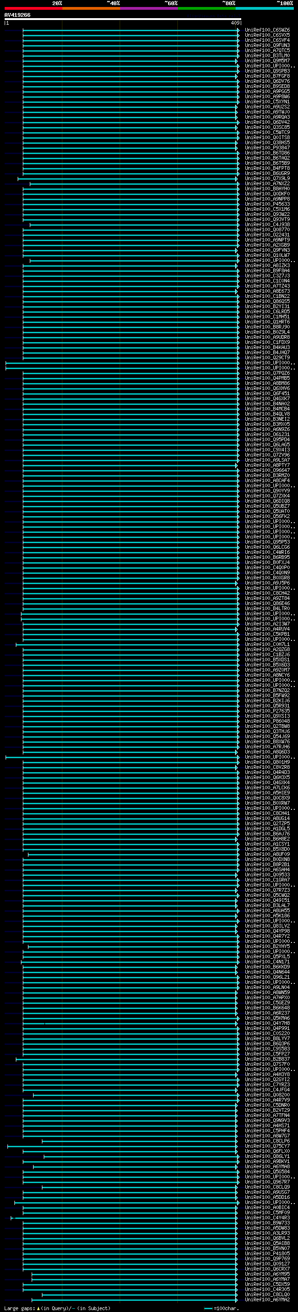Select hit label UniRef100_C4WRI6
Viewport: 298px width, 1312px height.
[x=267, y=552]
